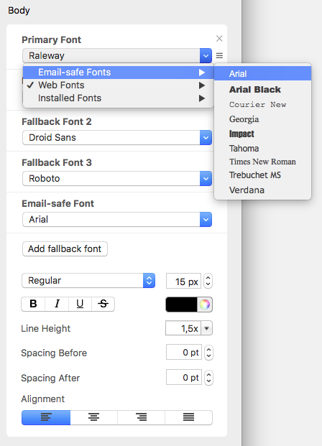Viewport: 322px width, 446px height.
Task: Open the Regular font weight selector
Action: pos(88,281)
